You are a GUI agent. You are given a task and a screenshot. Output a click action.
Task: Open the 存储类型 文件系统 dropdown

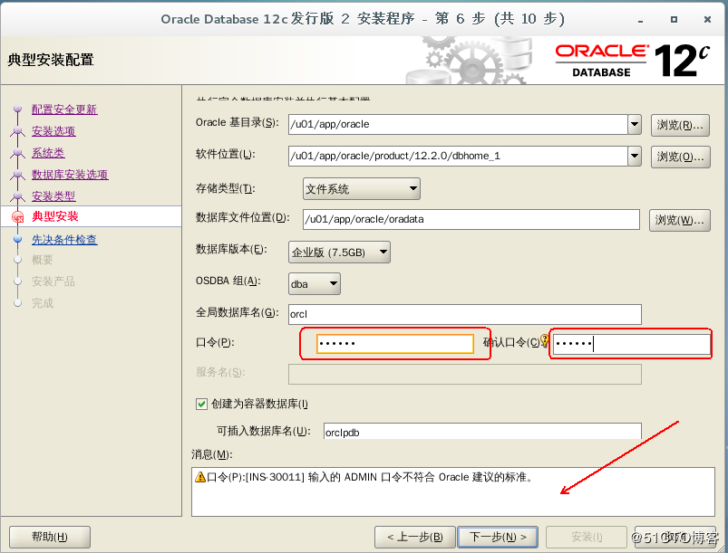(x=361, y=188)
